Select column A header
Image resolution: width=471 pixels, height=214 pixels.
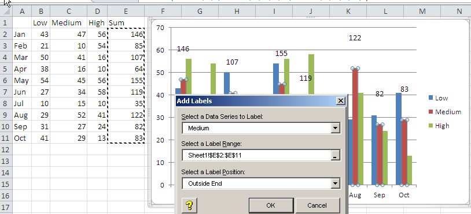[x=22, y=12]
